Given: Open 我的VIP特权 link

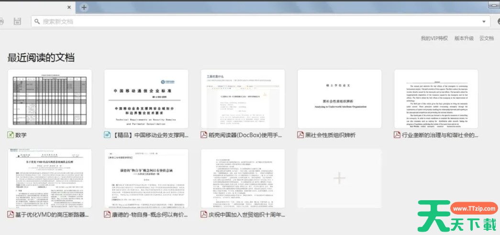Looking at the screenshot, I should (x=434, y=38).
